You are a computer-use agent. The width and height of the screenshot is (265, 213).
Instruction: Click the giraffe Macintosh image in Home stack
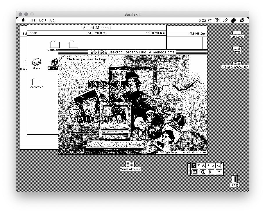[x=115, y=120]
